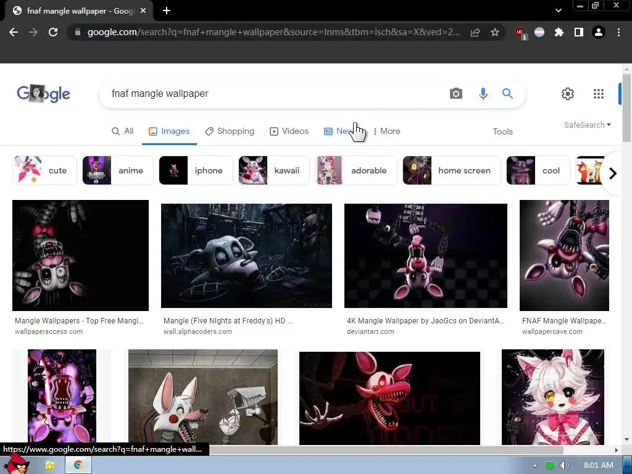Open the uBlock Origin extension icon
Image resolution: width=632 pixels, height=474 pixels.
(x=521, y=33)
